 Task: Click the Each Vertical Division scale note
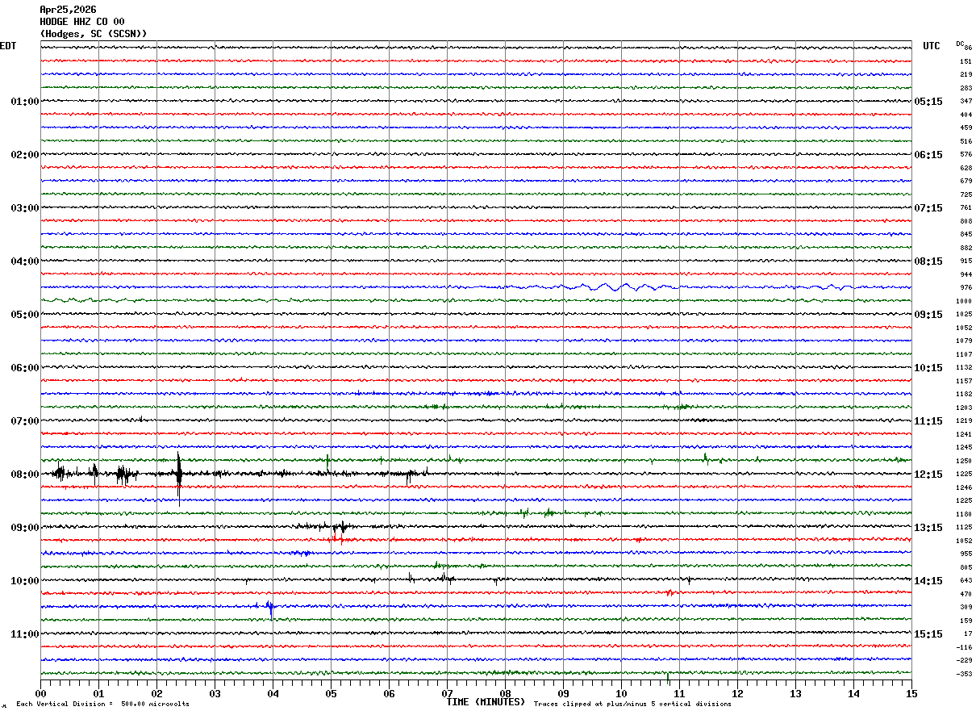point(102,705)
